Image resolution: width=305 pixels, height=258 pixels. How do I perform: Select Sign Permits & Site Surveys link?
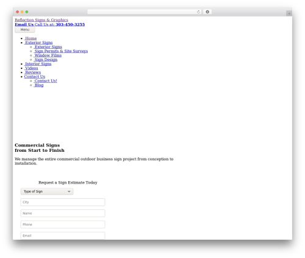pos(61,51)
